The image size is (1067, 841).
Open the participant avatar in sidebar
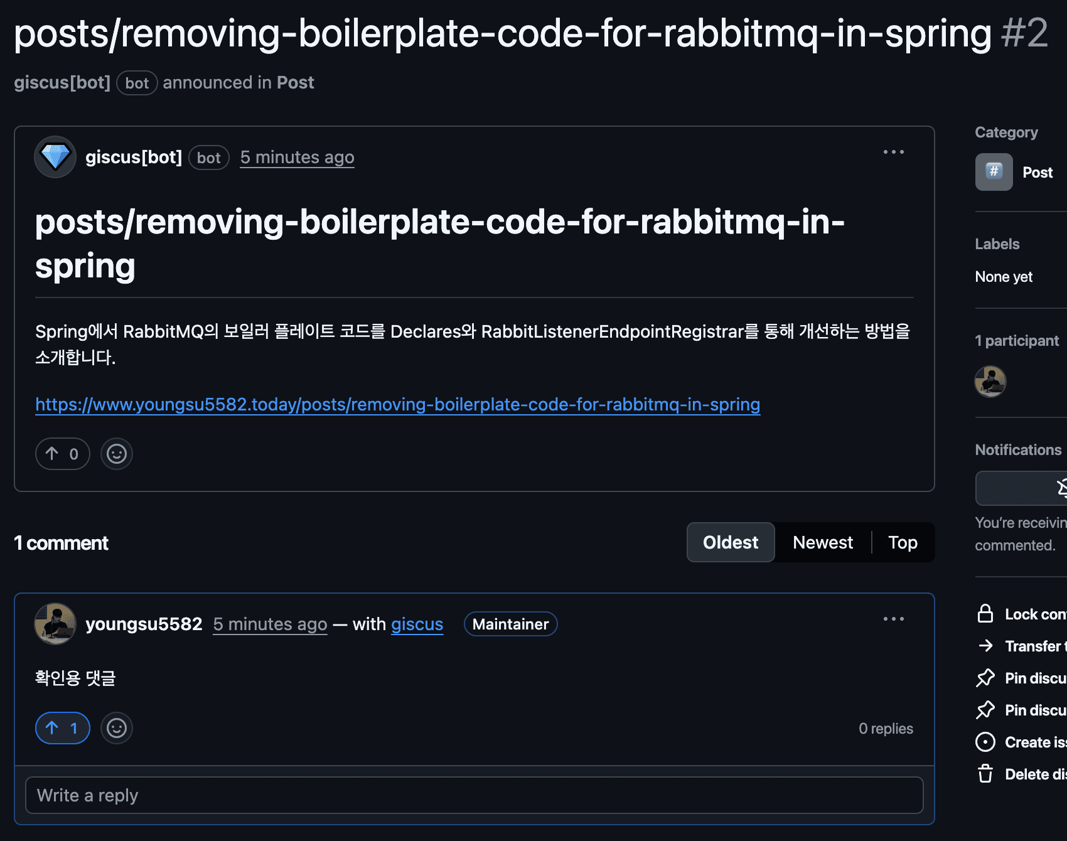(990, 382)
